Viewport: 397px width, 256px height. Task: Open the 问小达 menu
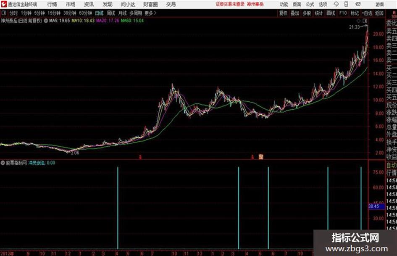(x=128, y=4)
